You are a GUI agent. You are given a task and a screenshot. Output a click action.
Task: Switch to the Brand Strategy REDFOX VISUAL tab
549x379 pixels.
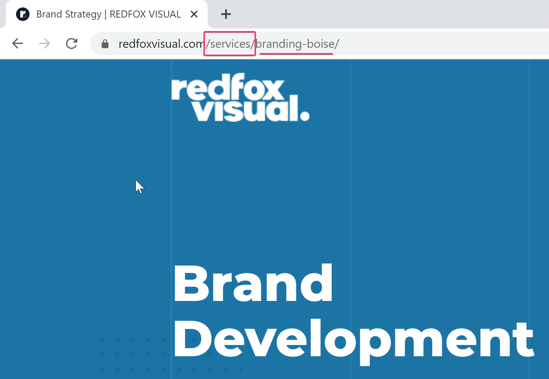coord(108,14)
